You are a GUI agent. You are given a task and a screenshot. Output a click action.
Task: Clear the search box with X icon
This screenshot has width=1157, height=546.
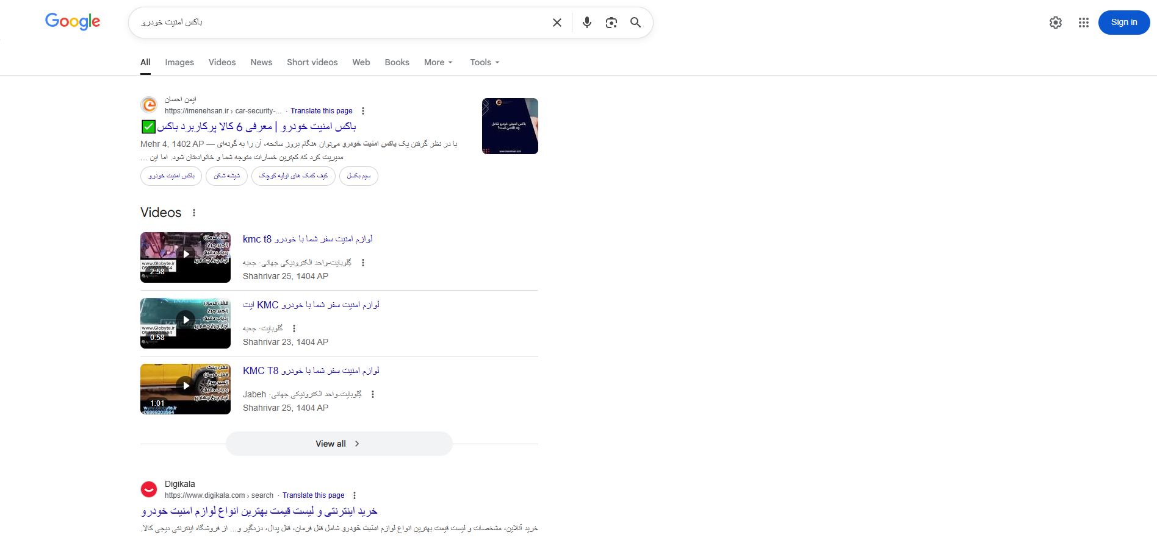click(x=557, y=23)
